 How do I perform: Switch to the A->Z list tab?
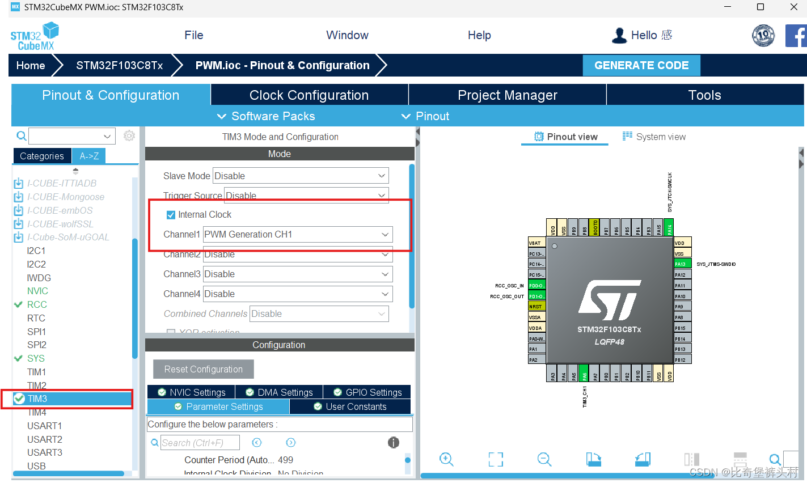click(x=89, y=156)
